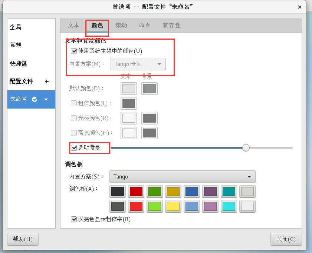312x253 pixels.
Task: Toggle 高亮颜色 checkbox
Action: [x=74, y=133]
